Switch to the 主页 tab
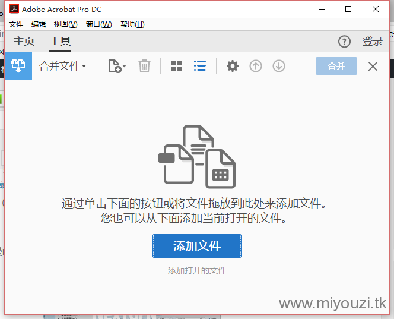The width and height of the screenshot is (394, 319). click(x=24, y=41)
